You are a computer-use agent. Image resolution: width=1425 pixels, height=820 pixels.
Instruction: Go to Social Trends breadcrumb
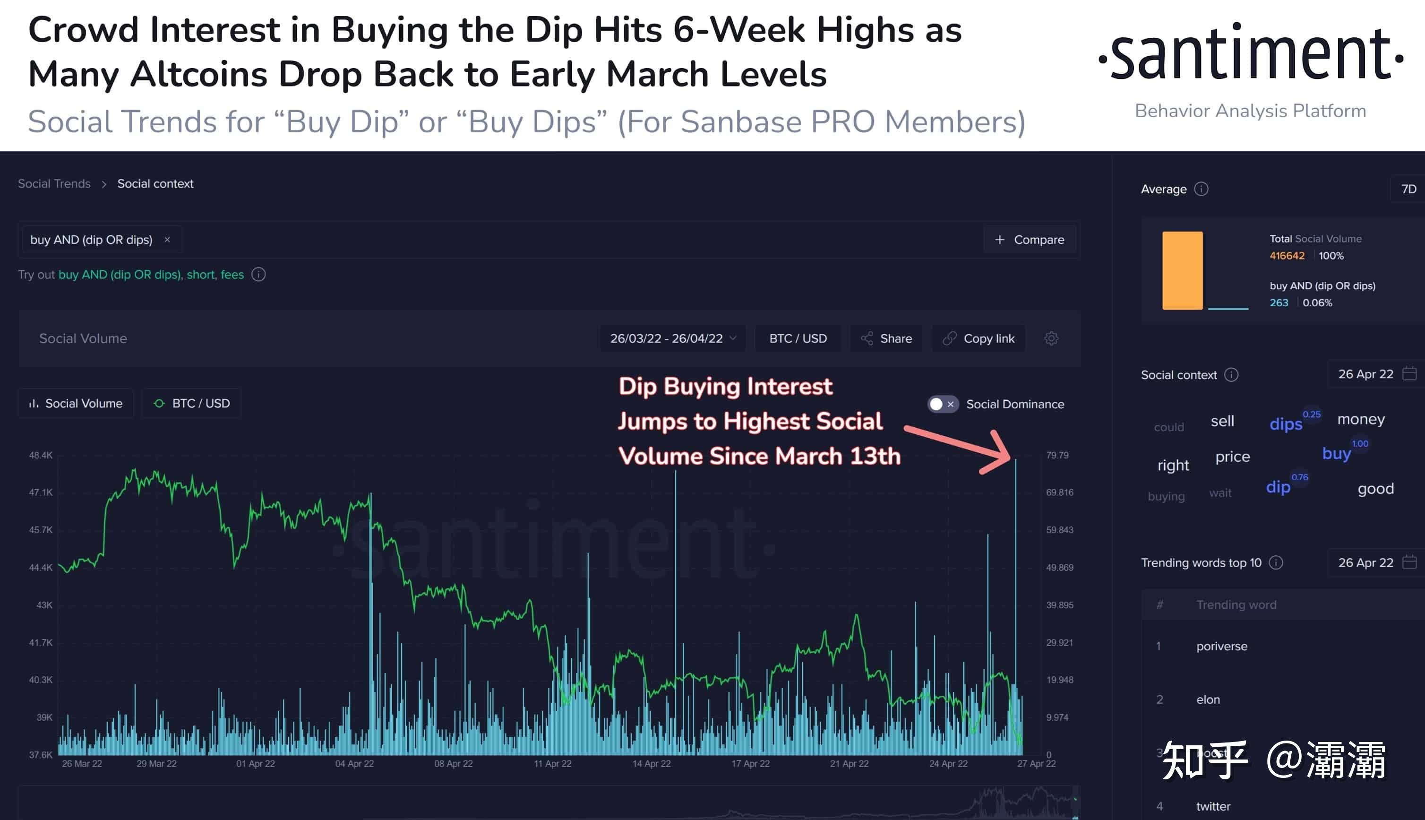(54, 183)
